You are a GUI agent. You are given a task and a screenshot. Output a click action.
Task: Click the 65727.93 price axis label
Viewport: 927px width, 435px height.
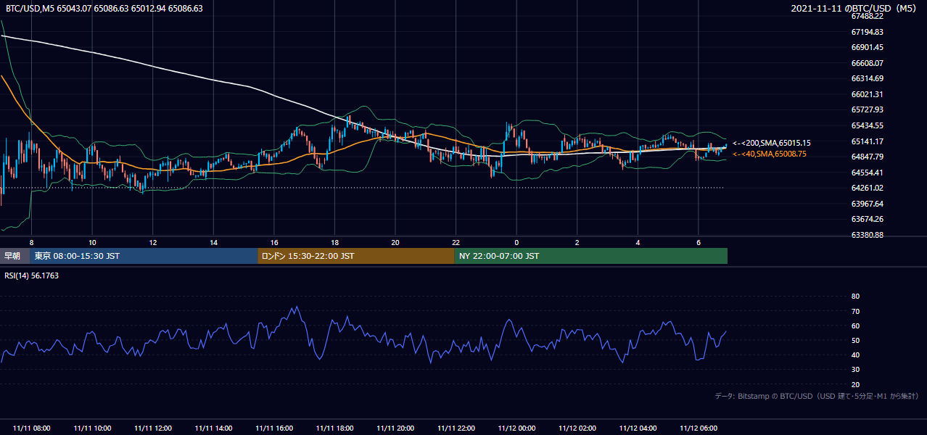coord(867,110)
